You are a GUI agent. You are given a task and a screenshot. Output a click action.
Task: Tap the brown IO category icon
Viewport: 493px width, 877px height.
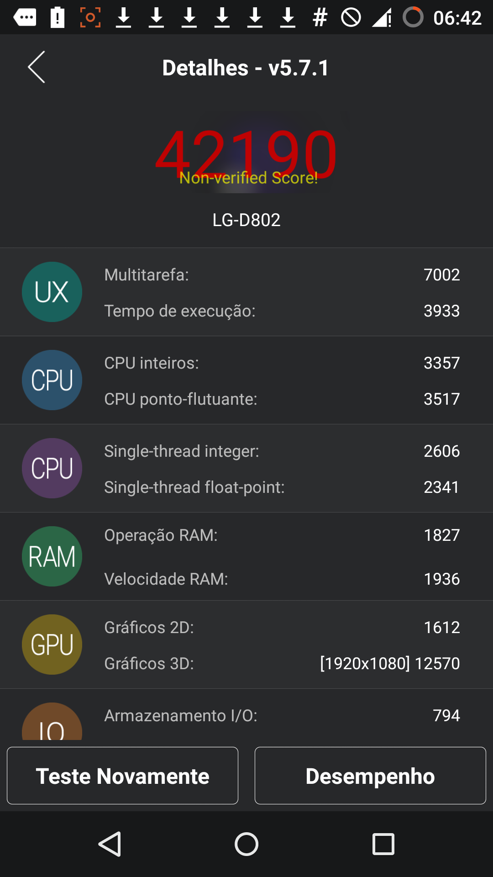52,722
